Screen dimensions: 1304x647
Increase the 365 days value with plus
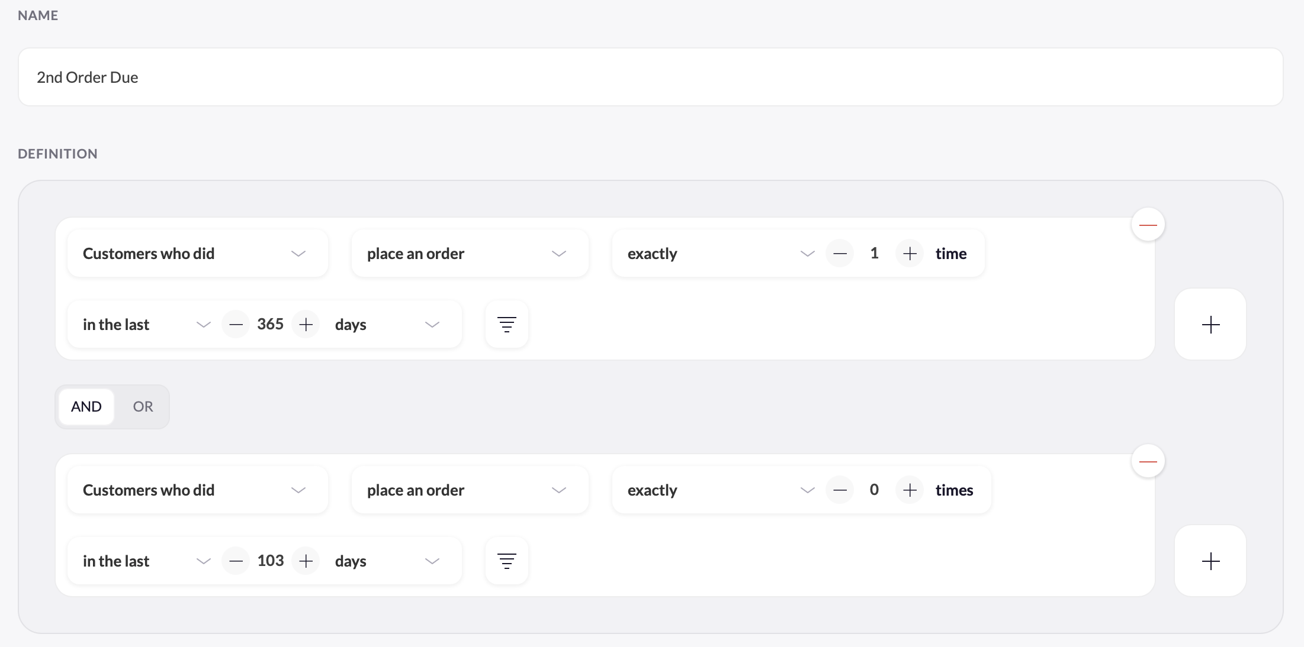pos(306,324)
